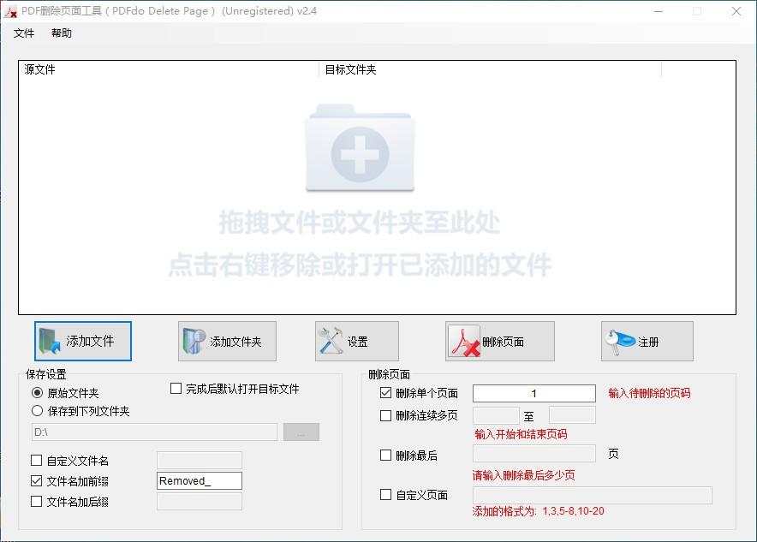Check the 自定义文件名 checkbox
This screenshot has height=542, width=757.
pyautogui.click(x=36, y=461)
